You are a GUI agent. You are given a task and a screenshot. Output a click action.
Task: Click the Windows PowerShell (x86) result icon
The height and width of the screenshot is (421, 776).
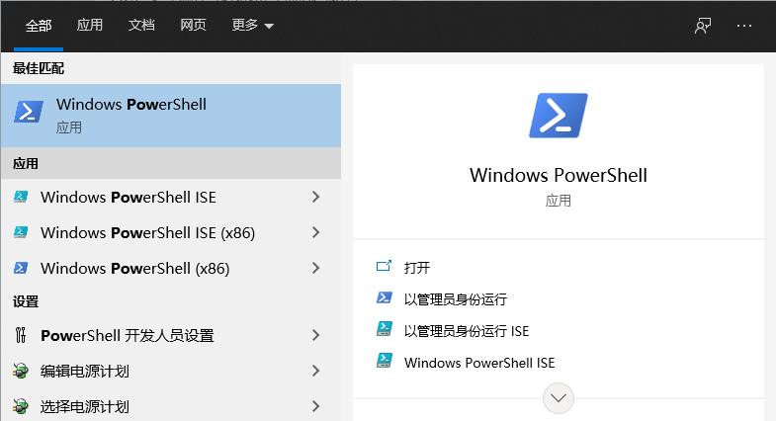click(x=21, y=268)
